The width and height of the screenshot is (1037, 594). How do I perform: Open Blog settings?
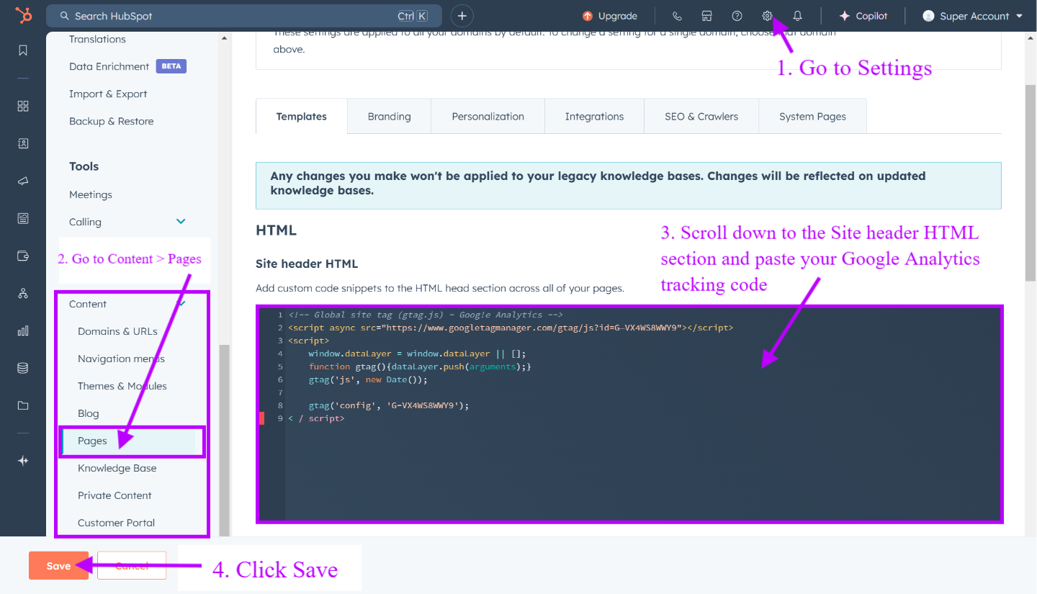pos(89,413)
